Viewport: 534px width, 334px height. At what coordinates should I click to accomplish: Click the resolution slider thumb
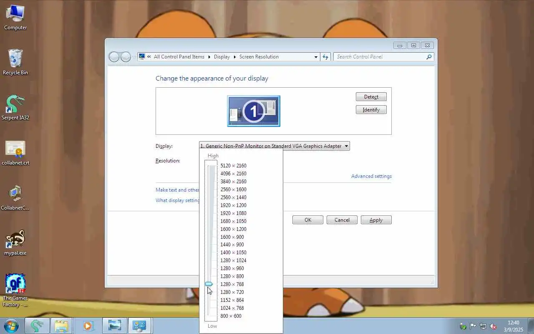209,284
